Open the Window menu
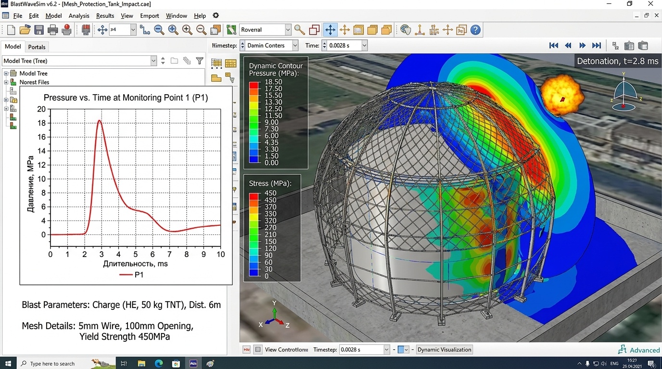The height and width of the screenshot is (369, 662). (x=176, y=16)
